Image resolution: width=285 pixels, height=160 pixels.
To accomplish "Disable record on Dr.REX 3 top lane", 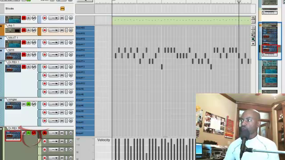I will click(x=45, y=133).
